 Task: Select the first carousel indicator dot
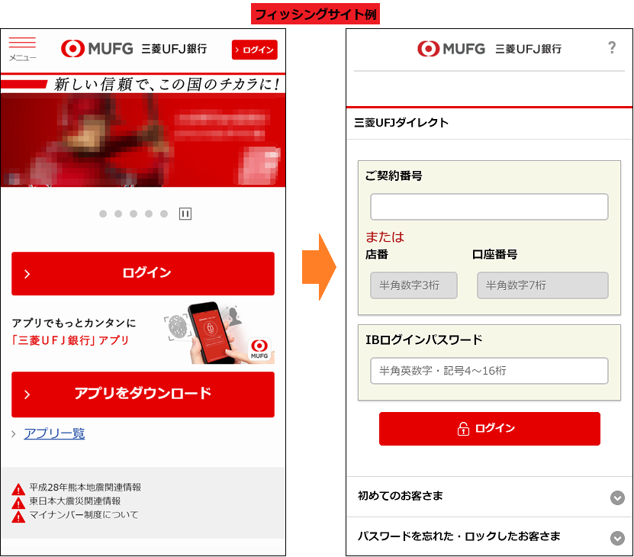click(x=103, y=214)
